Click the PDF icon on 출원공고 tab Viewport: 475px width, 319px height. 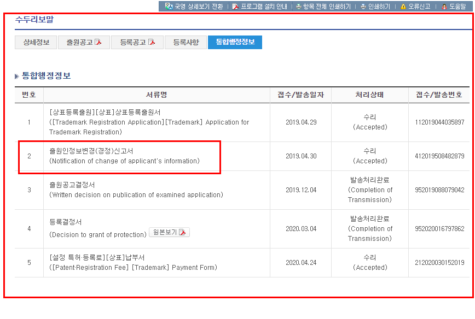[x=98, y=42]
